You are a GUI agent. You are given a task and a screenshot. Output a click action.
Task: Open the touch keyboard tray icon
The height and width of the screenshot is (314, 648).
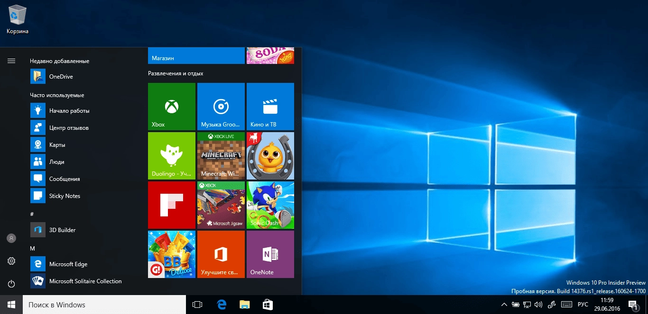(x=566, y=305)
